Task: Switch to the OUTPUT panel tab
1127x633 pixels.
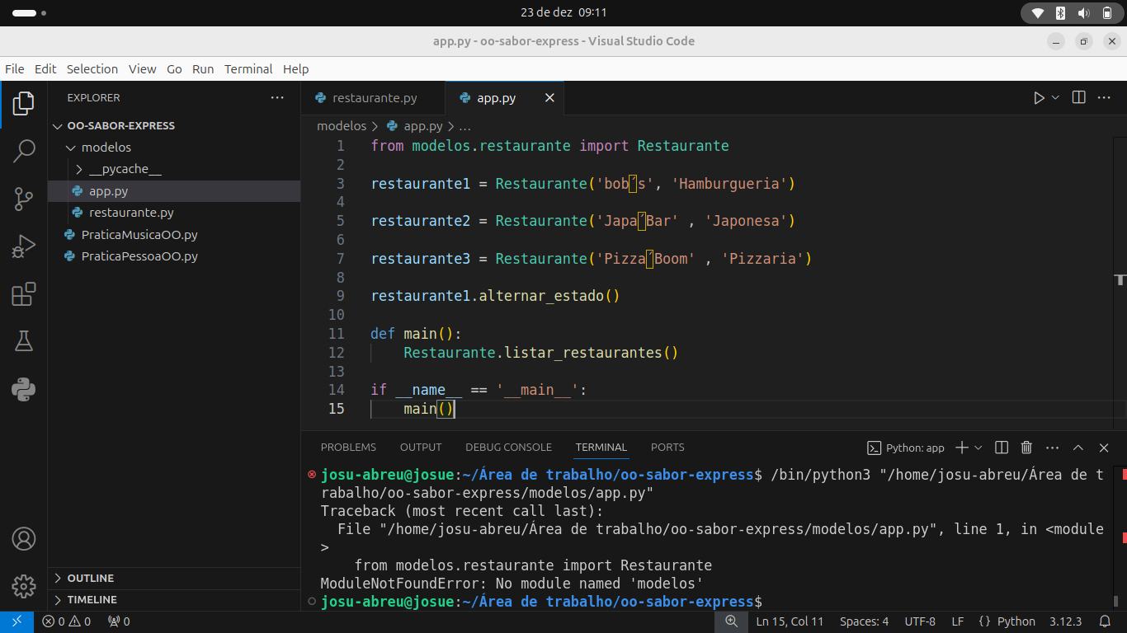Action: tap(421, 448)
